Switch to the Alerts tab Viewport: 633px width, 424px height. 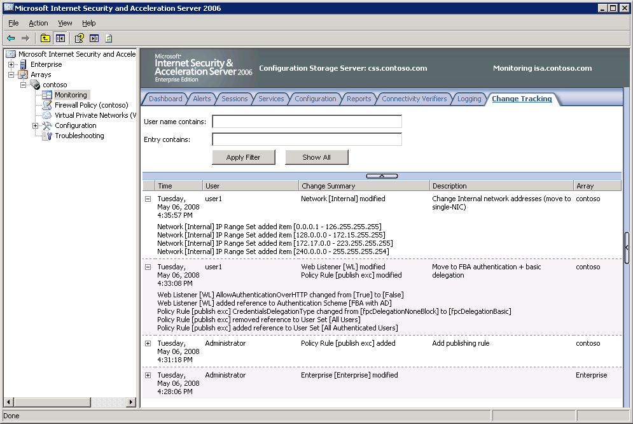(202, 99)
